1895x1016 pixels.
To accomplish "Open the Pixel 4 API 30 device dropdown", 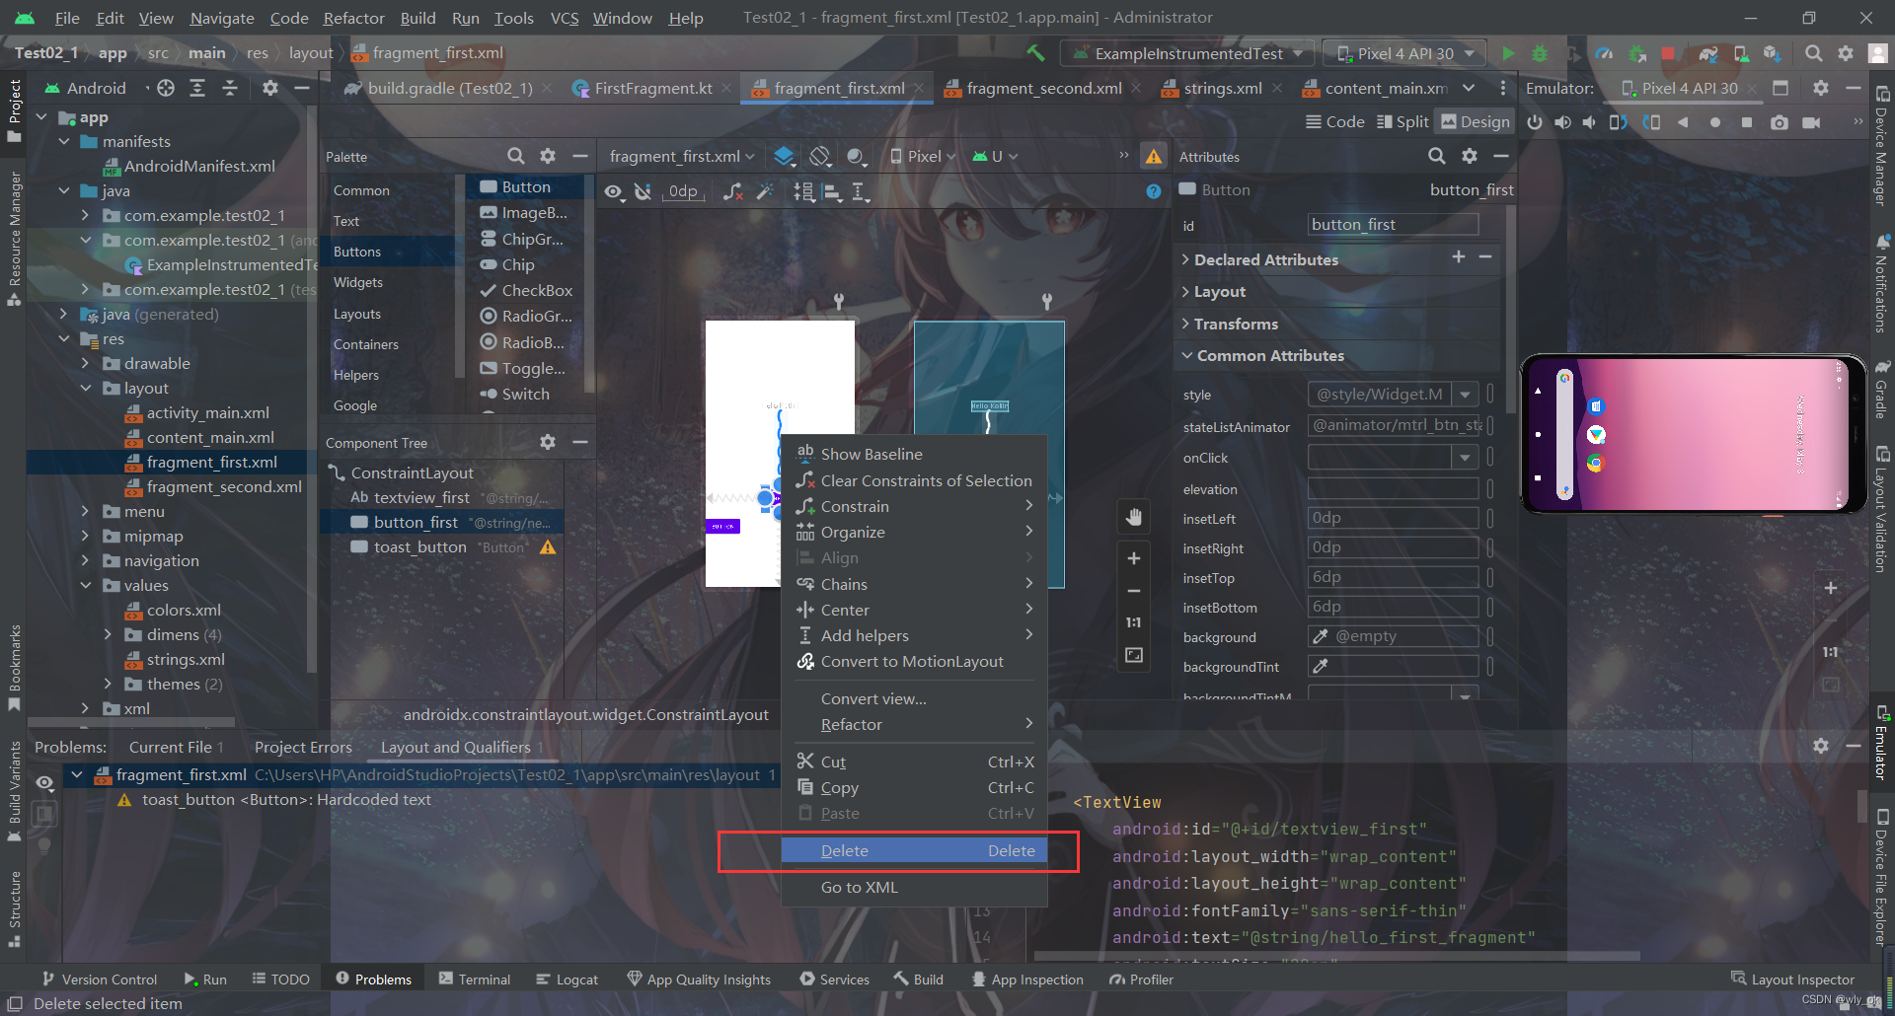I will point(1405,53).
